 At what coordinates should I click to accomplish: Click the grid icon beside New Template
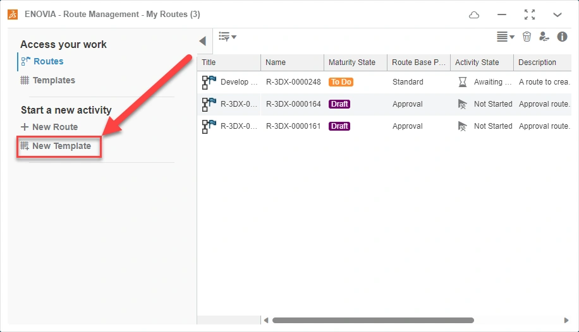tap(25, 146)
